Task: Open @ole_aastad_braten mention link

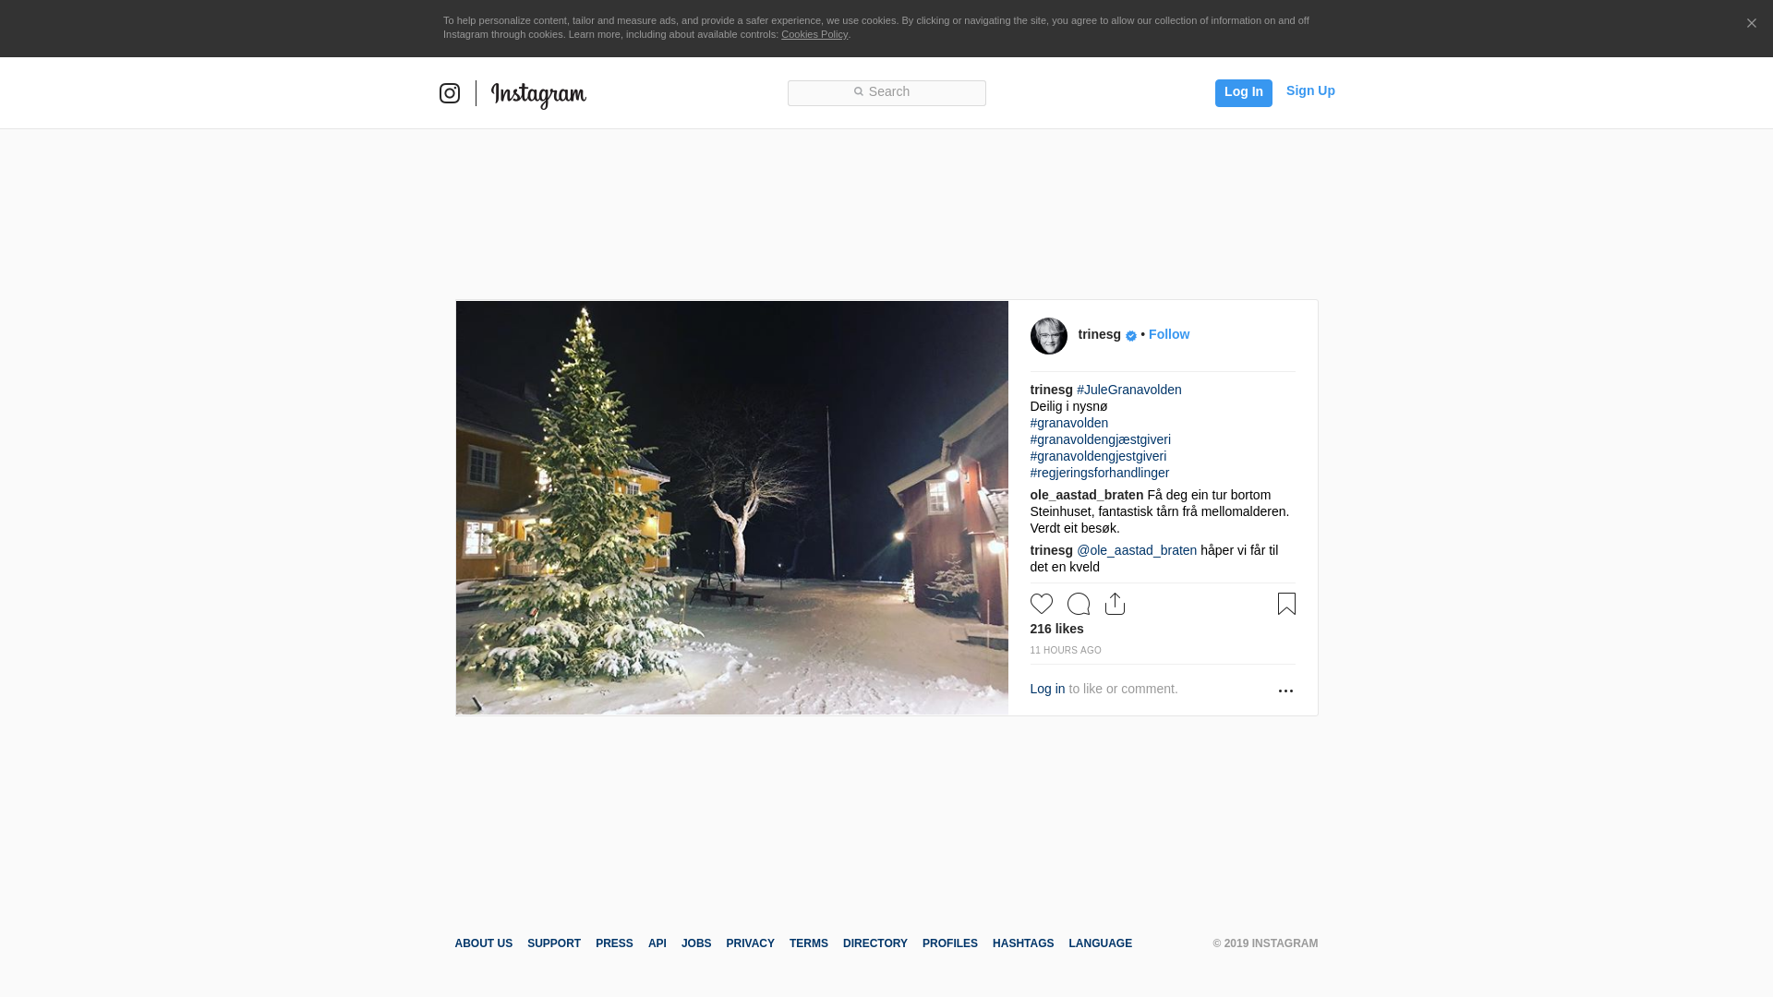Action: (x=1137, y=550)
